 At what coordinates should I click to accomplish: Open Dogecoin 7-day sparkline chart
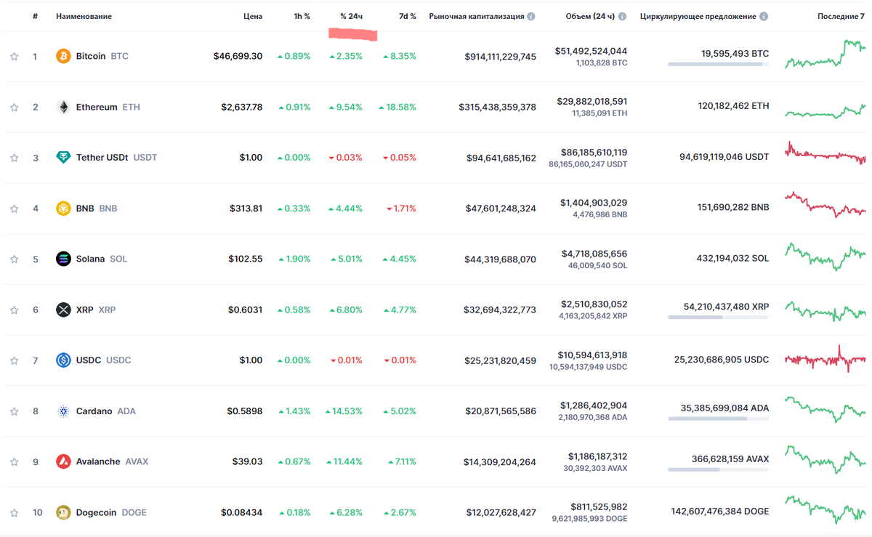tap(825, 509)
